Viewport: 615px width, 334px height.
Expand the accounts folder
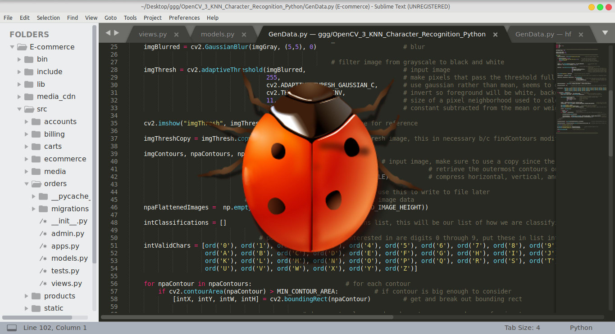click(x=27, y=122)
